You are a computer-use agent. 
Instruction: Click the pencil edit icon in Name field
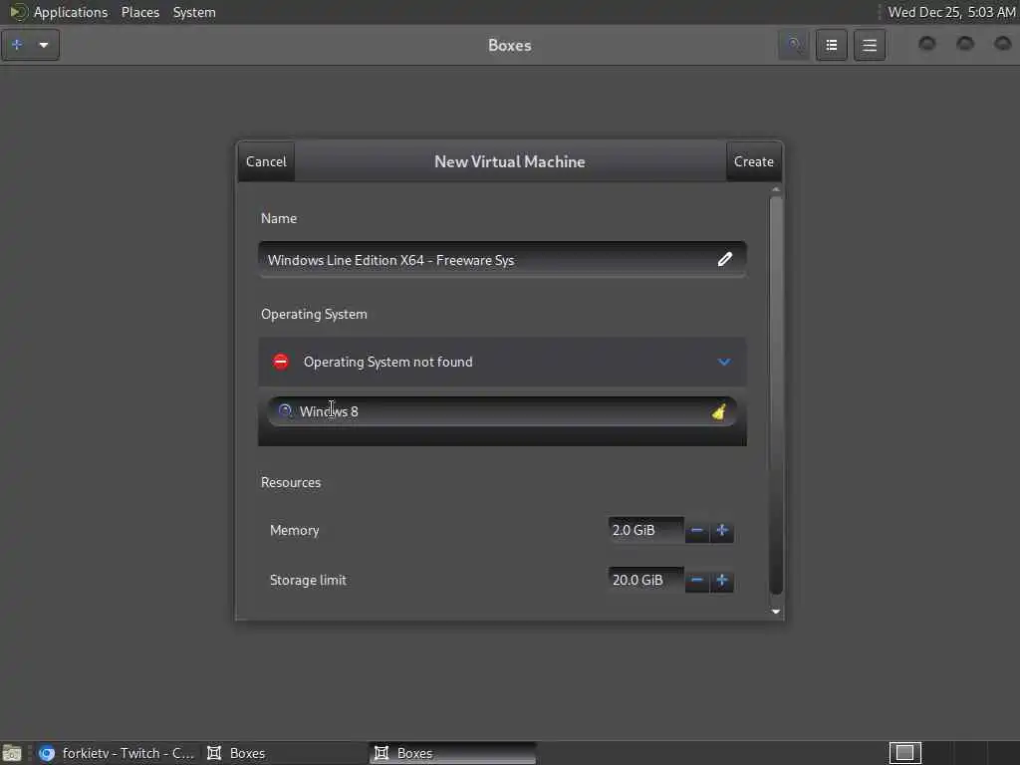(725, 260)
